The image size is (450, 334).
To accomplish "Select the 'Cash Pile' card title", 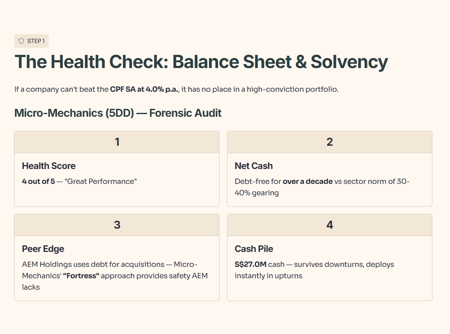I will [254, 249].
